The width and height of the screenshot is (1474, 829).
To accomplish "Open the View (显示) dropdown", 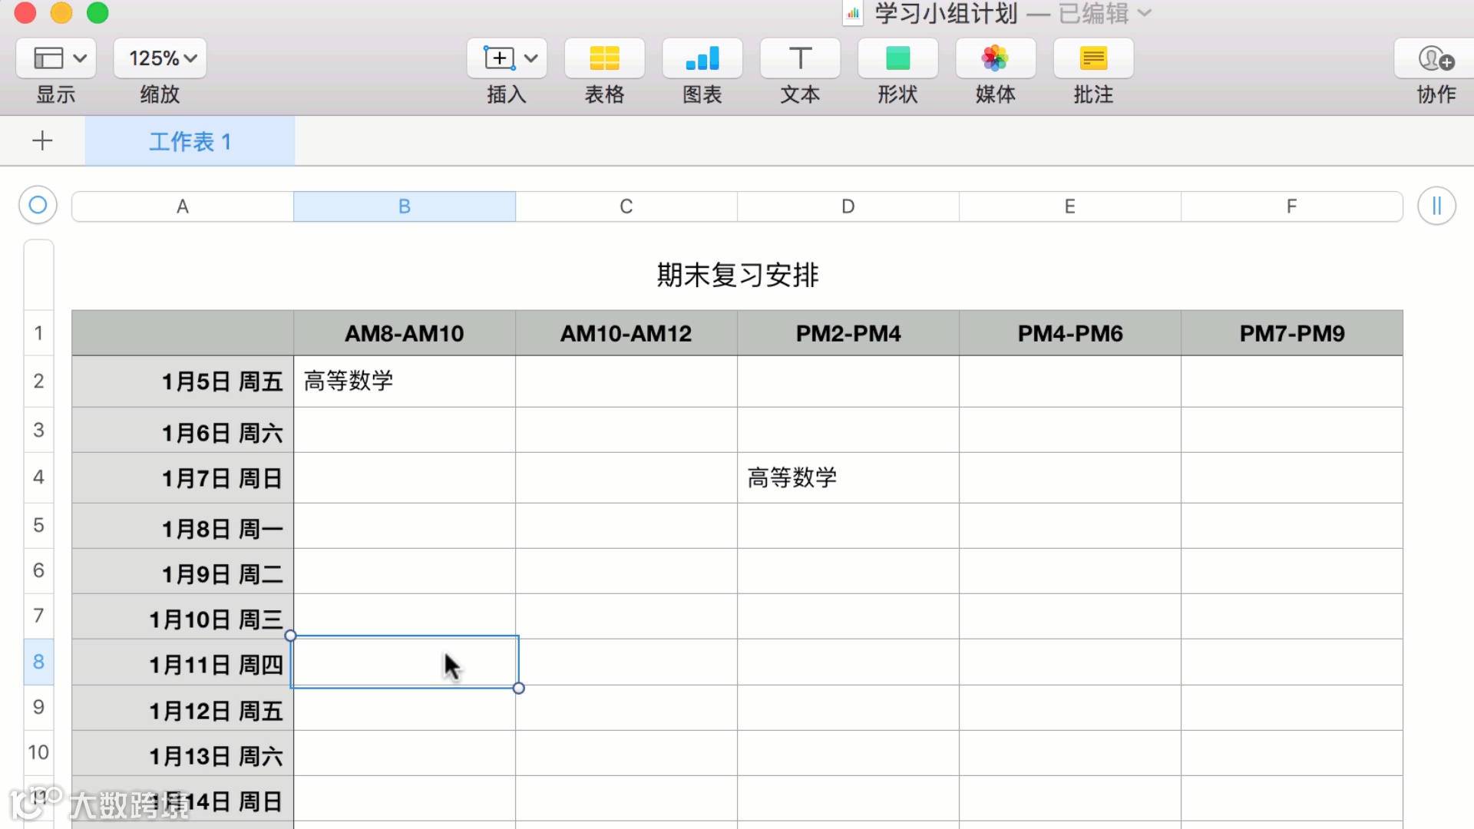I will [x=55, y=58].
